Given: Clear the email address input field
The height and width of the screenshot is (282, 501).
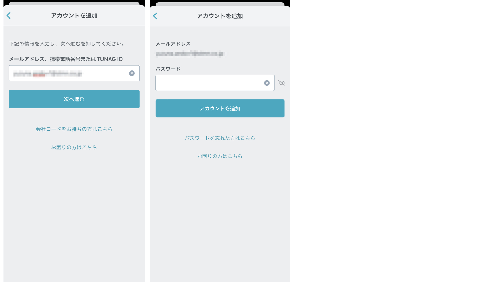Looking at the screenshot, I should tap(132, 73).
